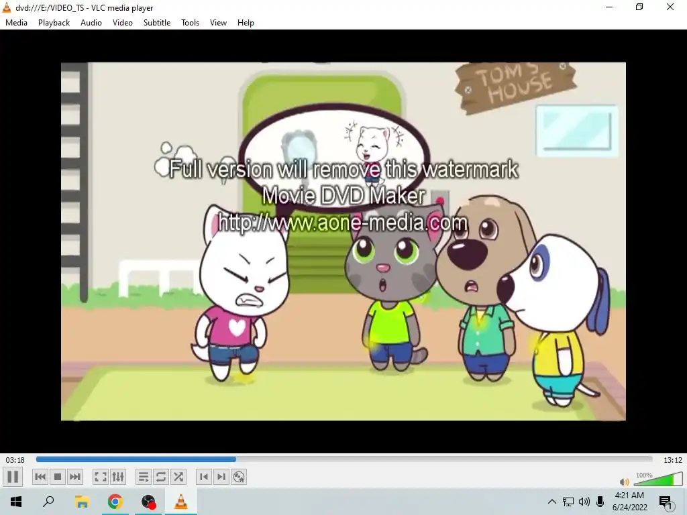
Task: Open the Help menu
Action: [246, 23]
